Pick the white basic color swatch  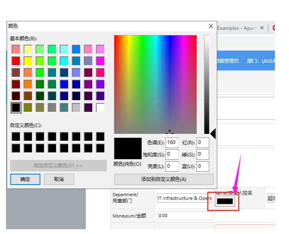(x=100, y=108)
